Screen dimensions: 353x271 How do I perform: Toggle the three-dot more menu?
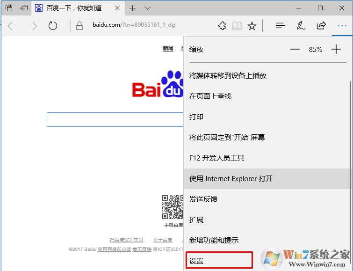342,26
